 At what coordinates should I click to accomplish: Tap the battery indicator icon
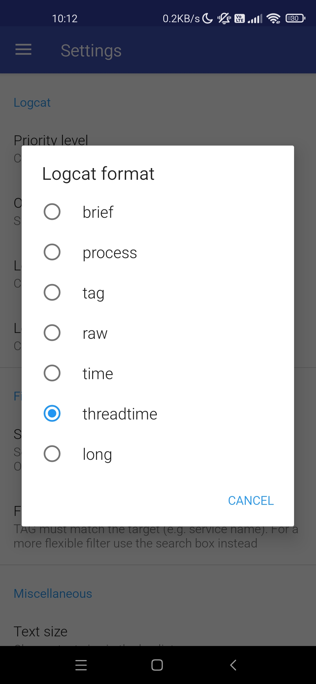click(x=296, y=18)
